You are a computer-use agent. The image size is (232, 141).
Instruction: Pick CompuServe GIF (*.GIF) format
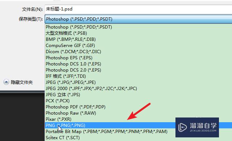pyautogui.click(x=138, y=46)
